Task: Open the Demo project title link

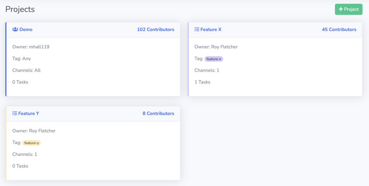Action: pos(26,30)
